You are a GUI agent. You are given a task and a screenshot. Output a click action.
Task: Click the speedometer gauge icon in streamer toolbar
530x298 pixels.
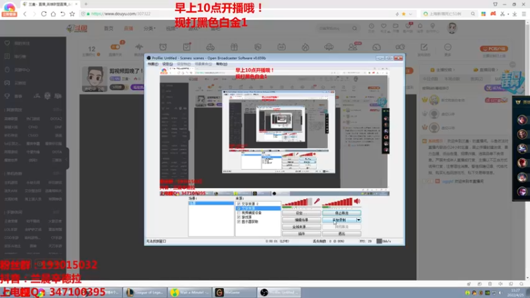click(376, 47)
